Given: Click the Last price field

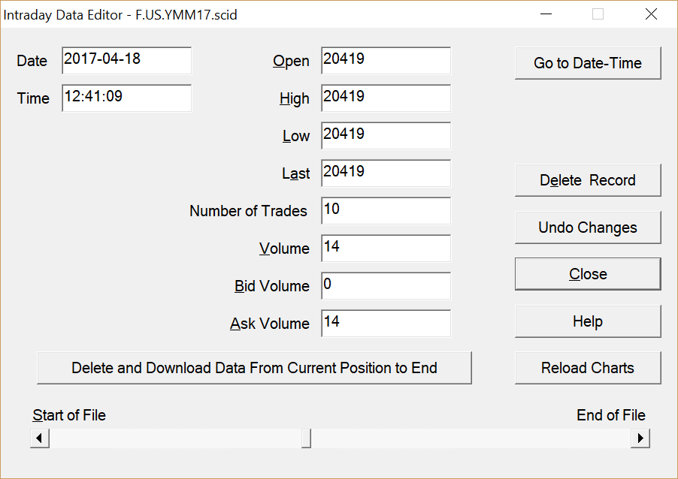Looking at the screenshot, I should [x=386, y=173].
